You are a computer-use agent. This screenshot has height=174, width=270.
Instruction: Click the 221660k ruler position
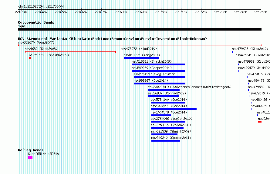[81, 12]
